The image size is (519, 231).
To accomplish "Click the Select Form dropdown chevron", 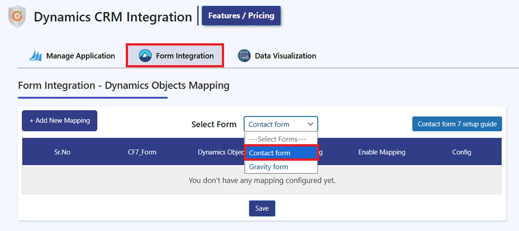I will point(311,124).
